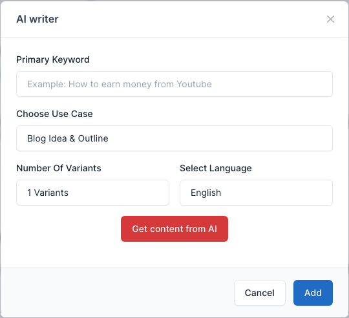Click empty header space beside the AI writer title
The width and height of the screenshot is (349, 318).
pos(191,19)
